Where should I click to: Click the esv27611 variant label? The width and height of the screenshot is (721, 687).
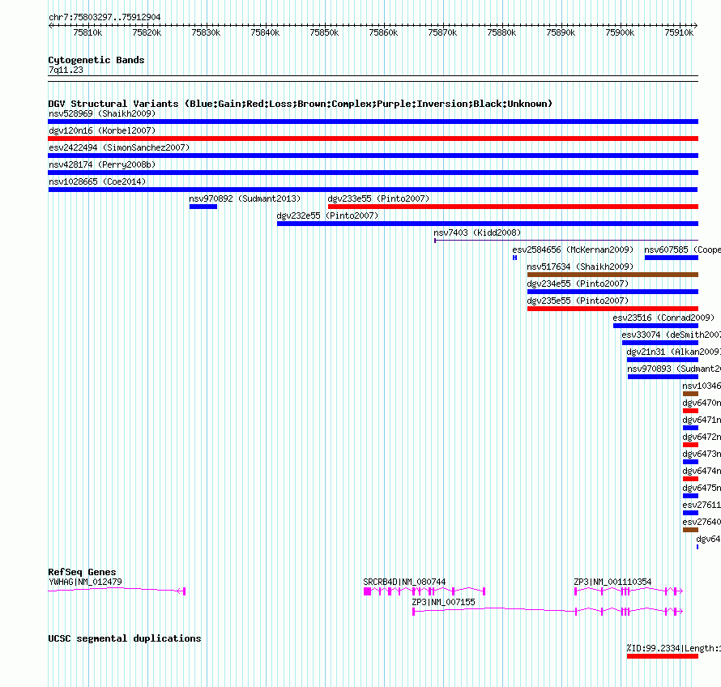coord(702,505)
